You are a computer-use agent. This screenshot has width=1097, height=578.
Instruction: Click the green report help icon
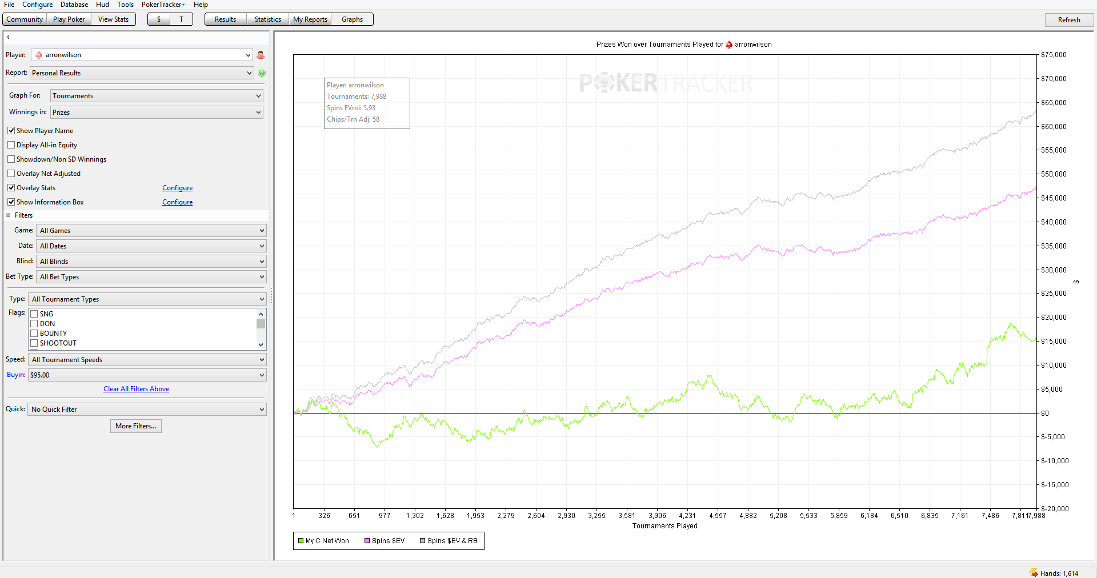click(262, 73)
